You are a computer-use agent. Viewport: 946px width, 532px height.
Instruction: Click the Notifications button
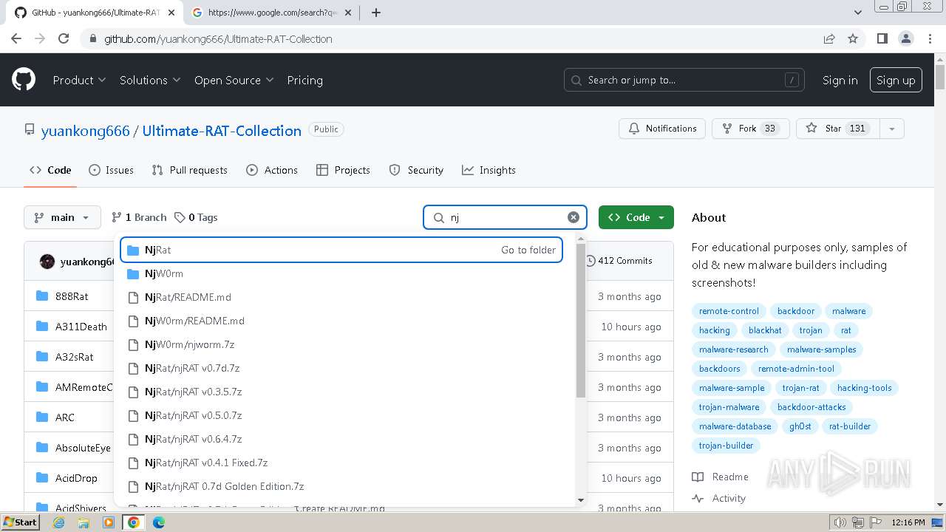point(662,129)
